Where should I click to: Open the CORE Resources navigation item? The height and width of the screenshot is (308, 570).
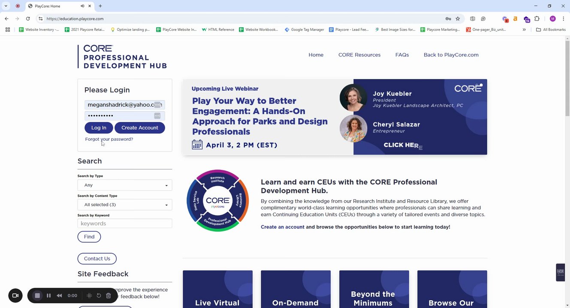[x=359, y=55]
